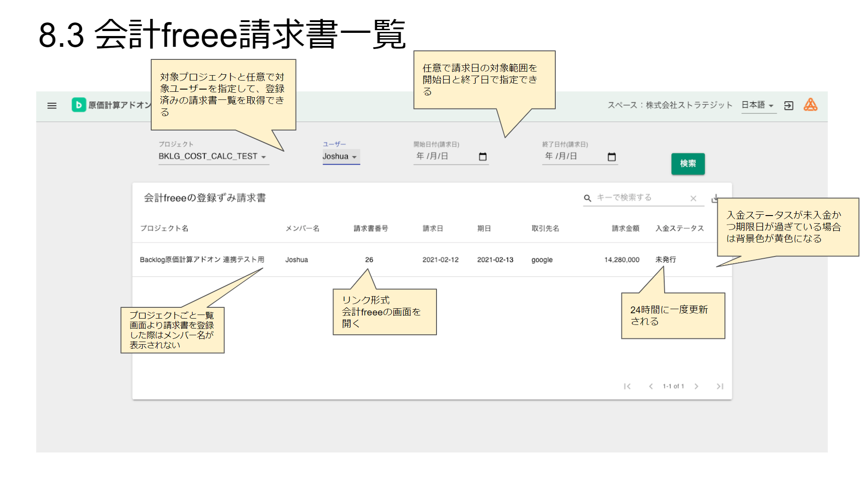Viewport: 864px width, 486px height.
Task: Sort by プロジェクト名 column header
Action: (164, 228)
